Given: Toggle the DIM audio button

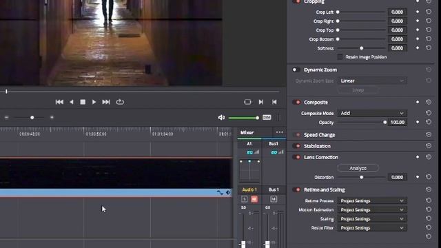Looking at the screenshot, I should (267, 117).
